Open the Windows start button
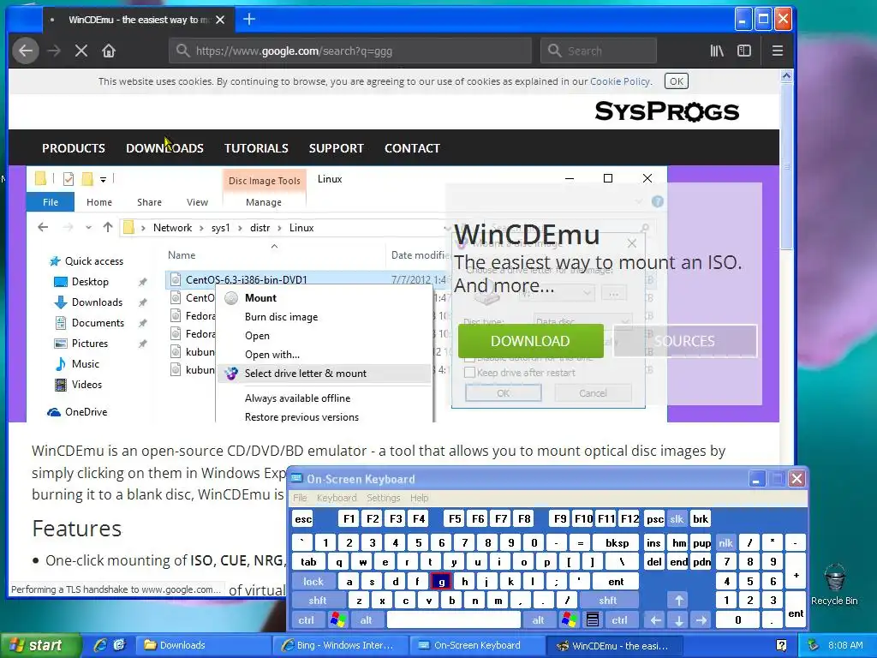877x658 pixels. click(x=40, y=646)
